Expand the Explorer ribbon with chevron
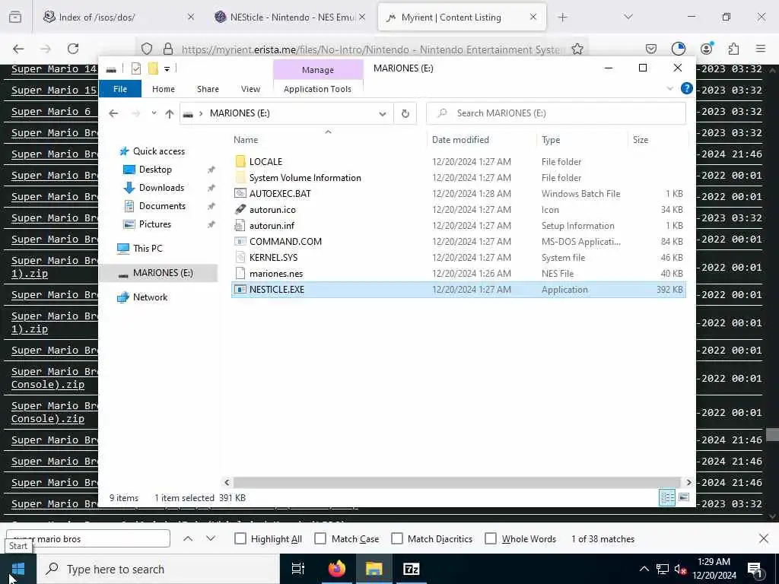Image resolution: width=779 pixels, height=584 pixels. [x=669, y=88]
